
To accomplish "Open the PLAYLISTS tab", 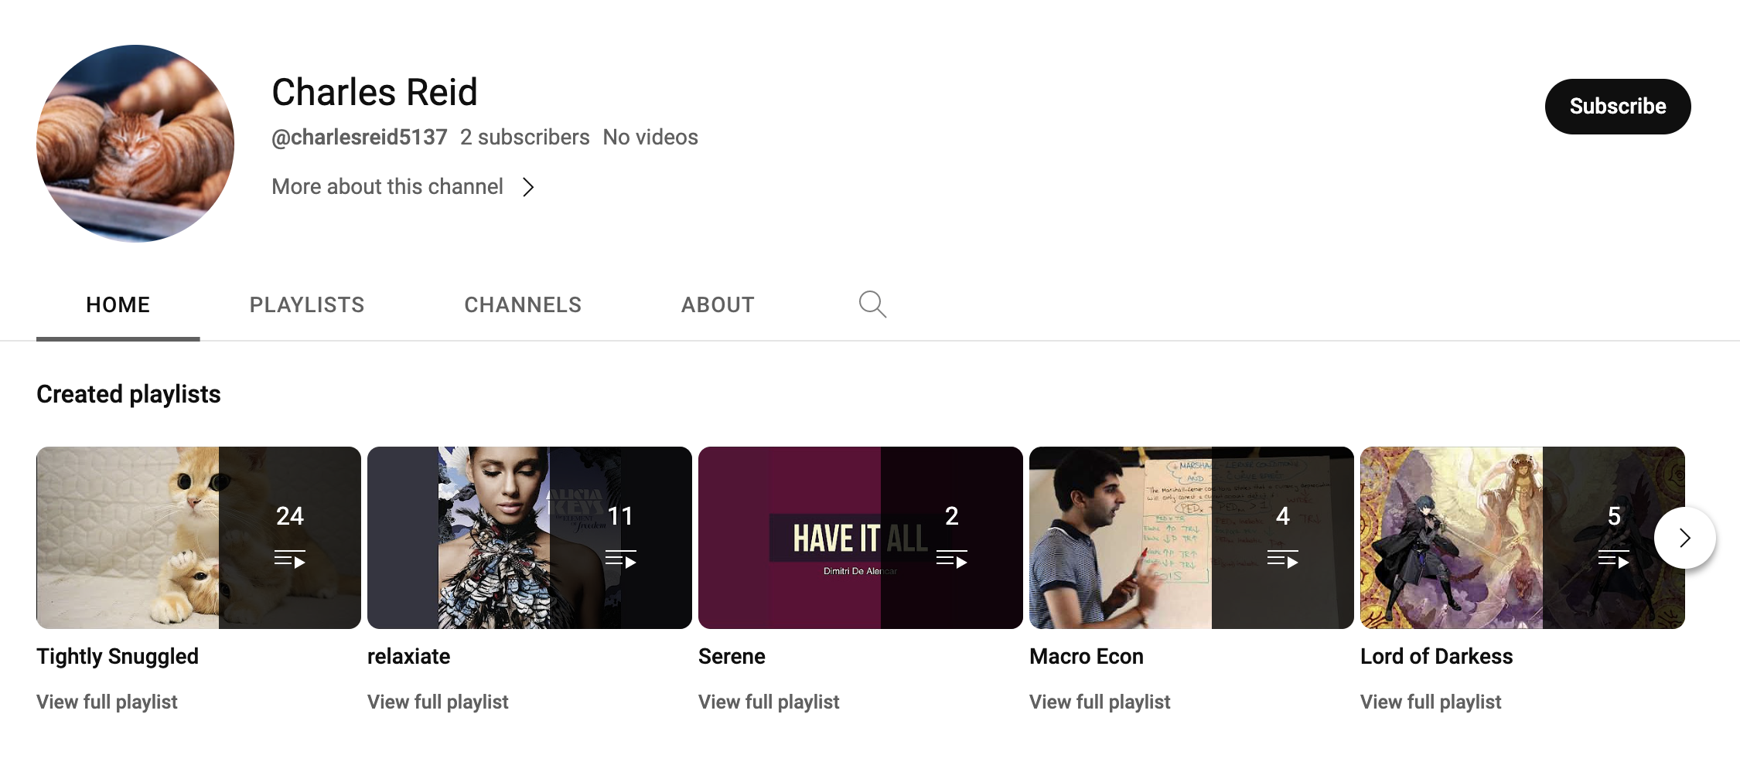I will pos(307,305).
